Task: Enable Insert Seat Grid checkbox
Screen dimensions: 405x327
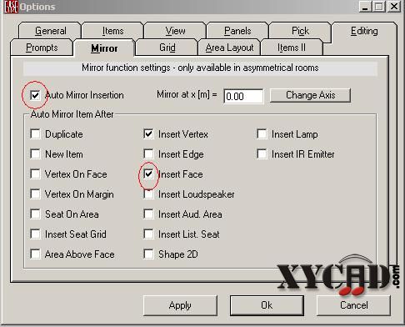Action: coord(35,234)
